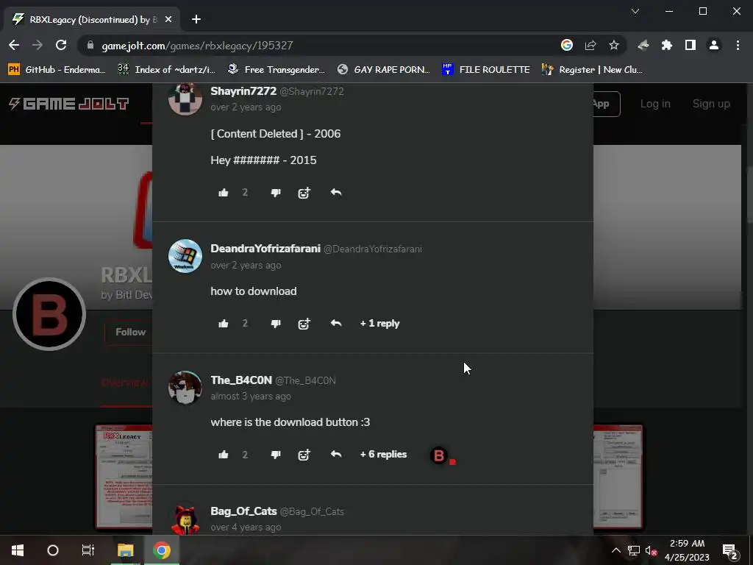
Task: Open the Windows Start menu
Action: tap(18, 550)
